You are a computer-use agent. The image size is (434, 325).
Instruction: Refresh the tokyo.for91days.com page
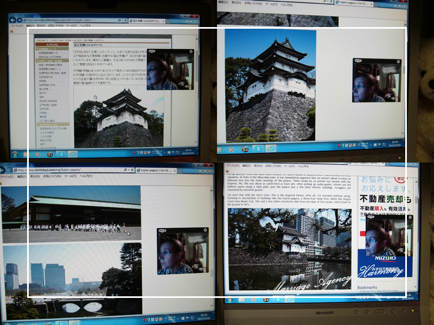(132, 170)
